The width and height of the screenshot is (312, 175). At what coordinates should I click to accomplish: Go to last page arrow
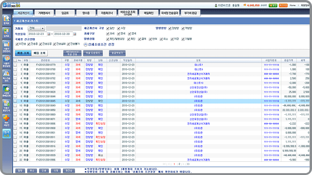(x=188, y=164)
